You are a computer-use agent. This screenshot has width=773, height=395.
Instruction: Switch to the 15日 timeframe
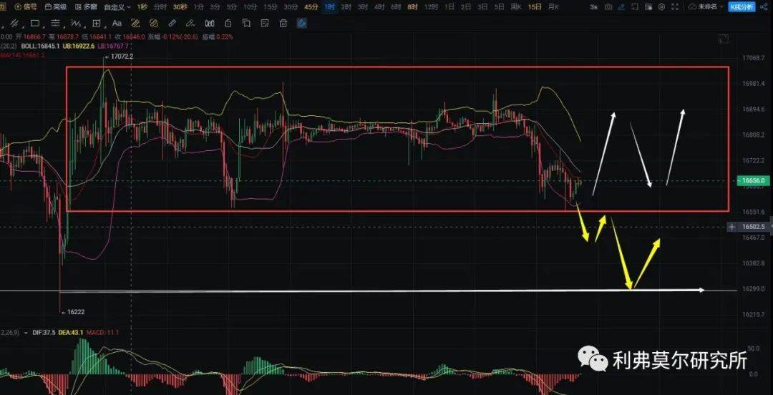point(534,7)
